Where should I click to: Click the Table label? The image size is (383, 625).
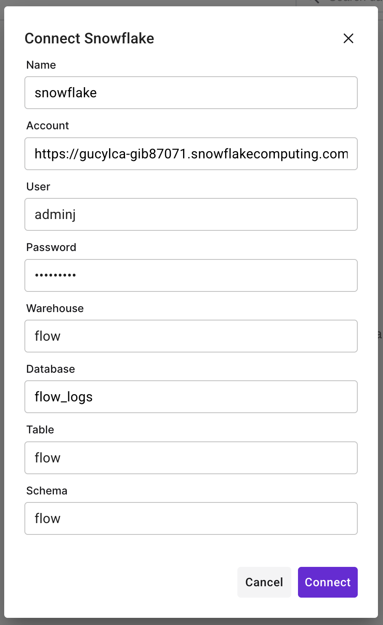coord(40,430)
